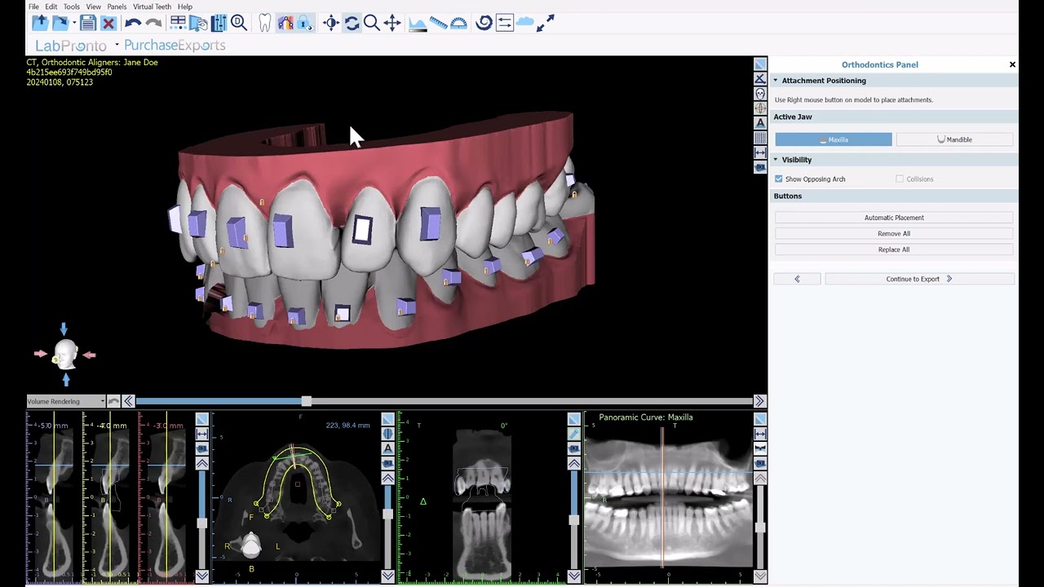The image size is (1044, 587).
Task: Click the axial view vertical slider handle
Action: 387,514
